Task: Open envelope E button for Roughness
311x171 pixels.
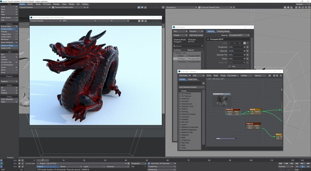Action: pos(247,47)
